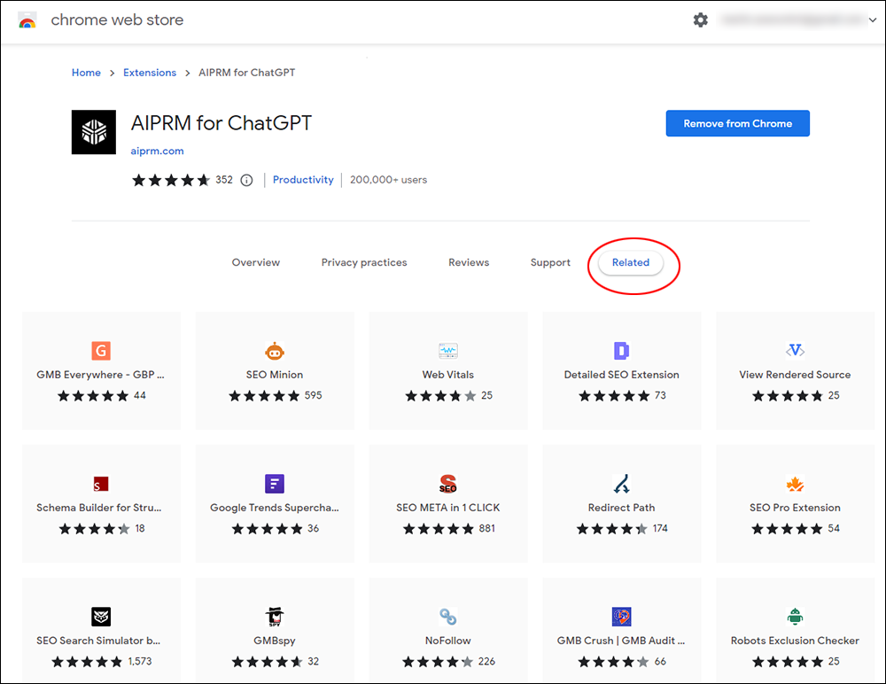The width and height of the screenshot is (886, 684).
Task: Click Google Trends Supercharged purple icon
Action: [x=275, y=484]
